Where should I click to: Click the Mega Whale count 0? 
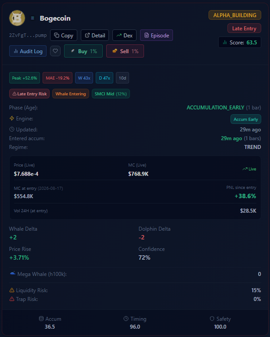tap(260, 274)
